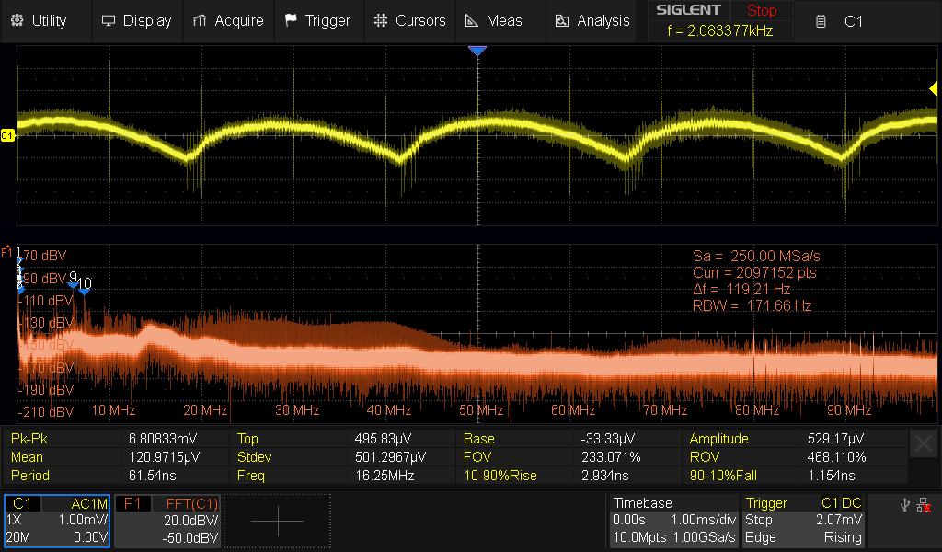
Task: Click the red Stop run status indicator
Action: [761, 11]
